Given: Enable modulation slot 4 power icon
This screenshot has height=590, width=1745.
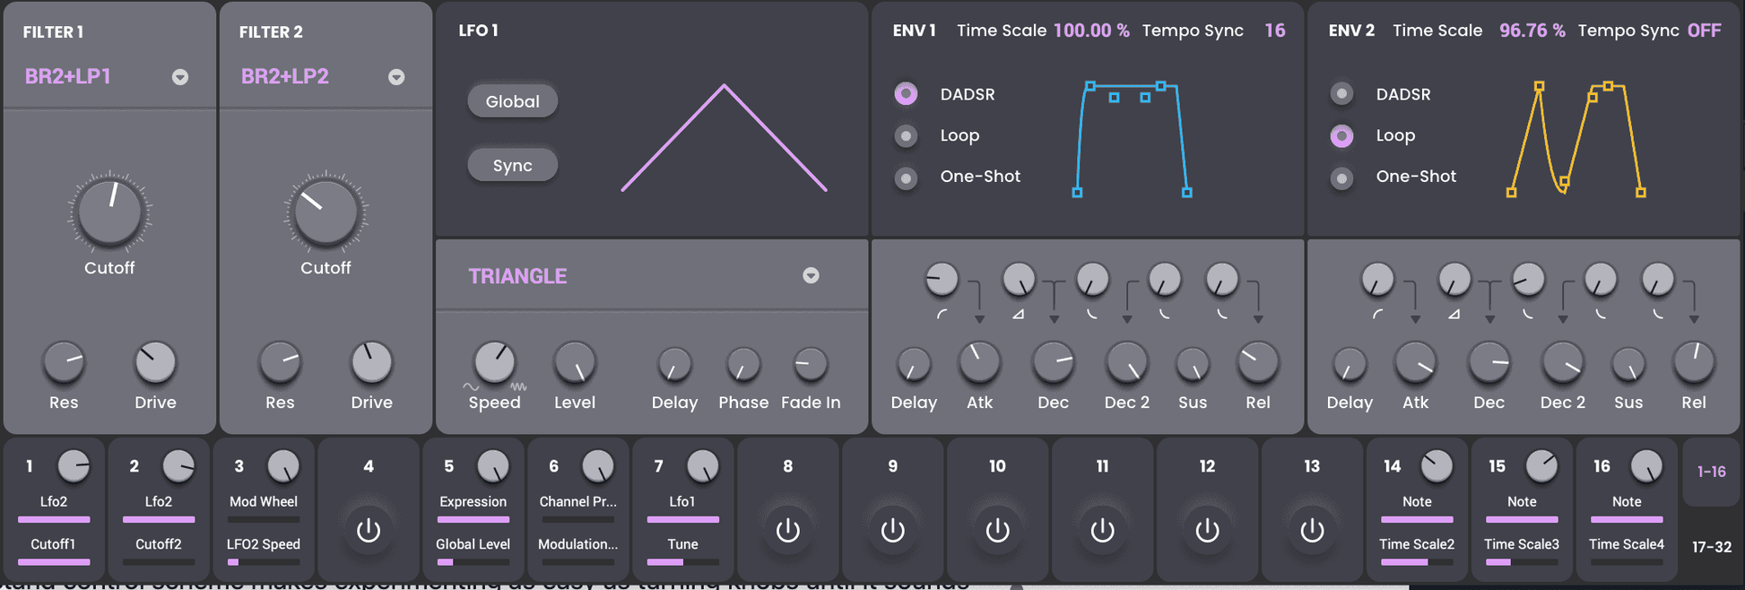Looking at the screenshot, I should pyautogui.click(x=369, y=531).
